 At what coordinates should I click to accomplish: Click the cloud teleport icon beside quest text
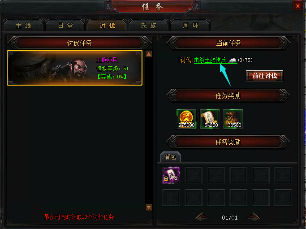tap(232, 60)
